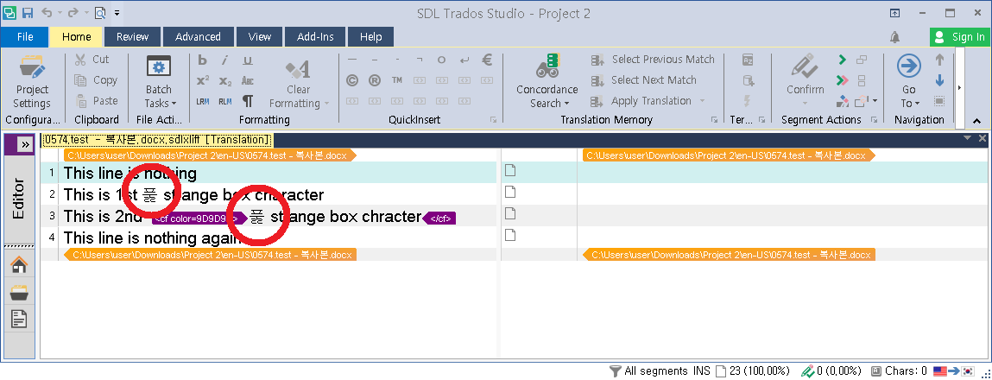Toggle bold formatting
Image resolution: width=992 pixels, height=380 pixels.
202,60
